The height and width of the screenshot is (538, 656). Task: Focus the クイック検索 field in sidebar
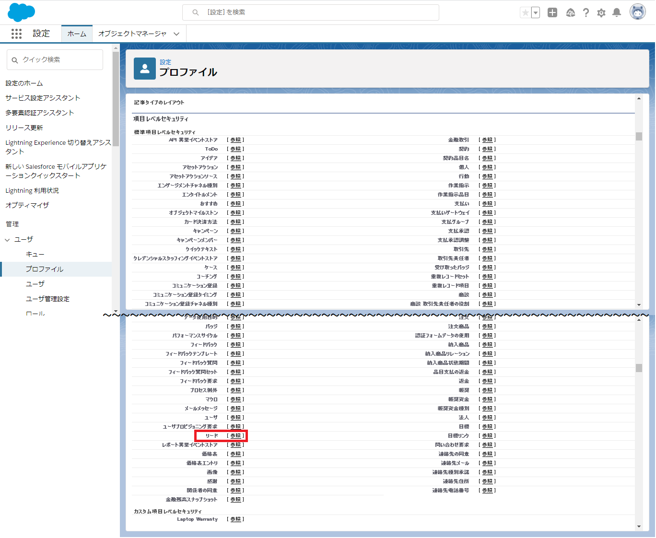pyautogui.click(x=55, y=60)
